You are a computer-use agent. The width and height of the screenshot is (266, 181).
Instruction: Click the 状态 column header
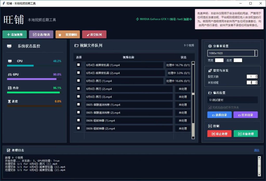tap(184, 57)
